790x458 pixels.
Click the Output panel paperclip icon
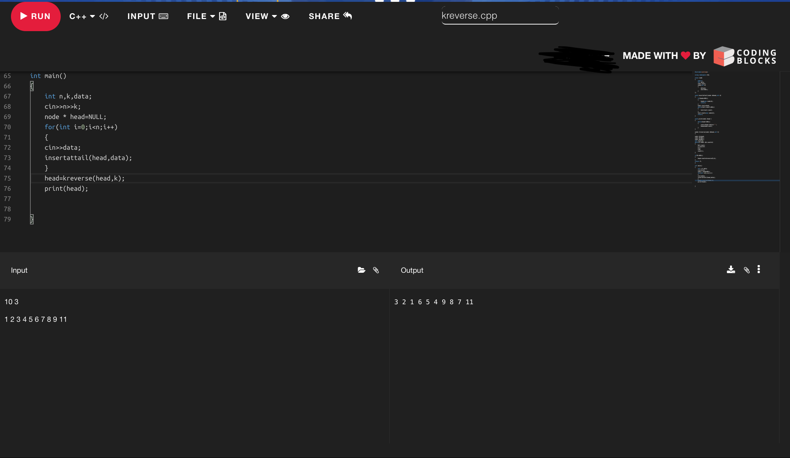tap(747, 270)
